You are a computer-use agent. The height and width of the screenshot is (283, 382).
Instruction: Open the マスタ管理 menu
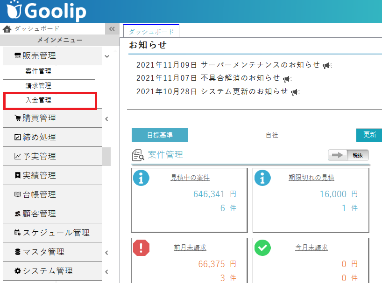point(52,252)
